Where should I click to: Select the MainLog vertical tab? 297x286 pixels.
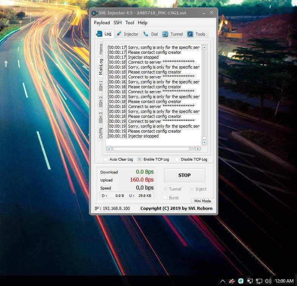pos(101,67)
